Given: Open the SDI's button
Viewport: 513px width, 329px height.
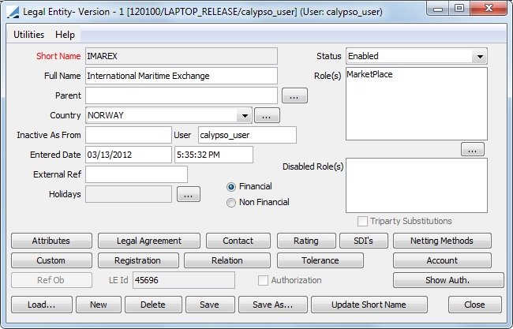Looking at the screenshot, I should pyautogui.click(x=364, y=241).
